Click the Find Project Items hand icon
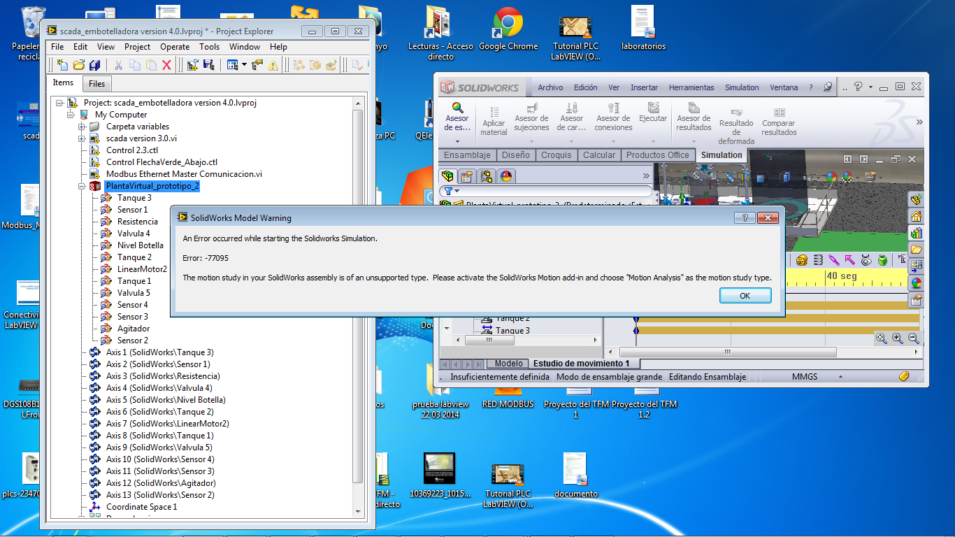Viewport: 955px width, 537px height. click(257, 65)
